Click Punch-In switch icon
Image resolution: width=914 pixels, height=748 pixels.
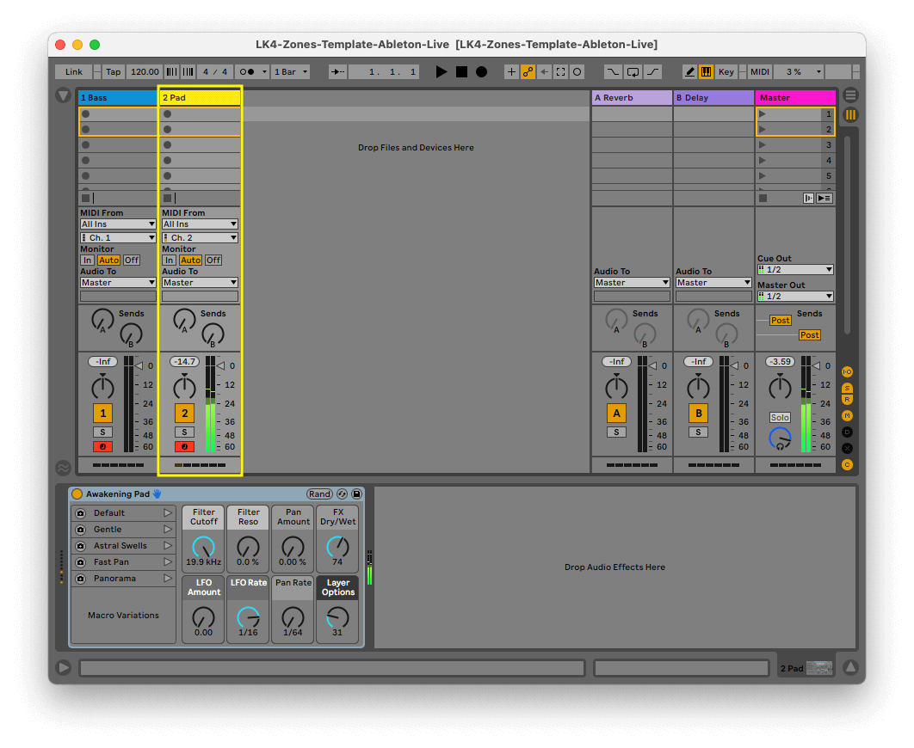(613, 71)
